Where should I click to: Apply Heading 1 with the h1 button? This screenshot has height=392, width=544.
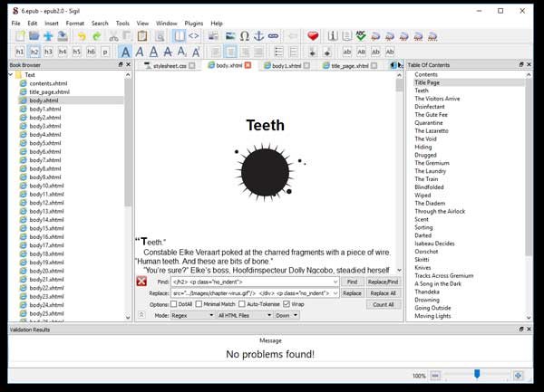pos(19,53)
